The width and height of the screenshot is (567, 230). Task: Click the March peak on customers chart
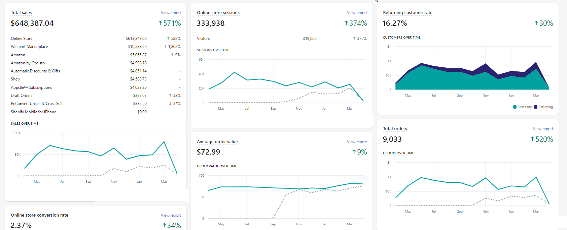[536, 62]
